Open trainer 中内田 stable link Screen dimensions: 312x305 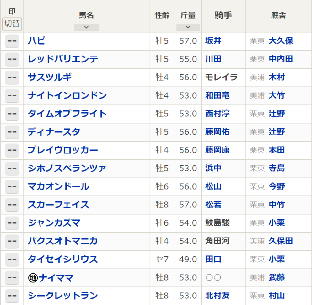pyautogui.click(x=281, y=59)
